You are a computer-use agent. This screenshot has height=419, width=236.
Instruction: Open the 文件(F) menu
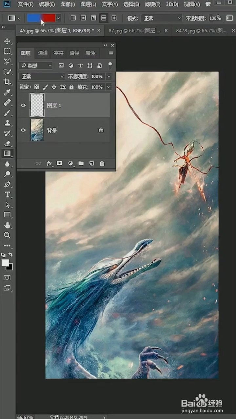point(26,4)
